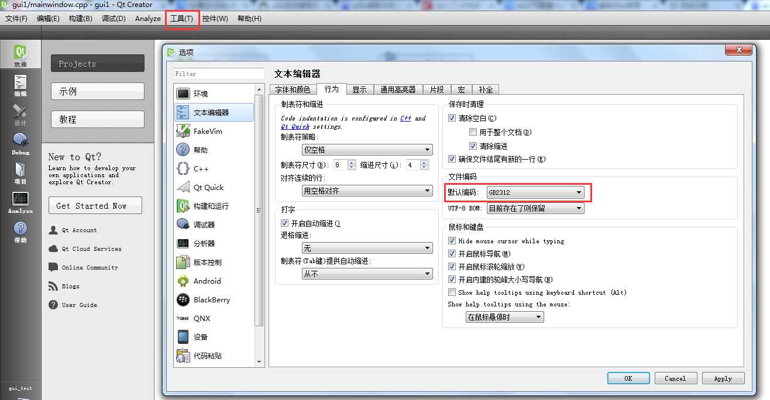
Task: Open Help mode icon in sidebar
Action: [20, 228]
